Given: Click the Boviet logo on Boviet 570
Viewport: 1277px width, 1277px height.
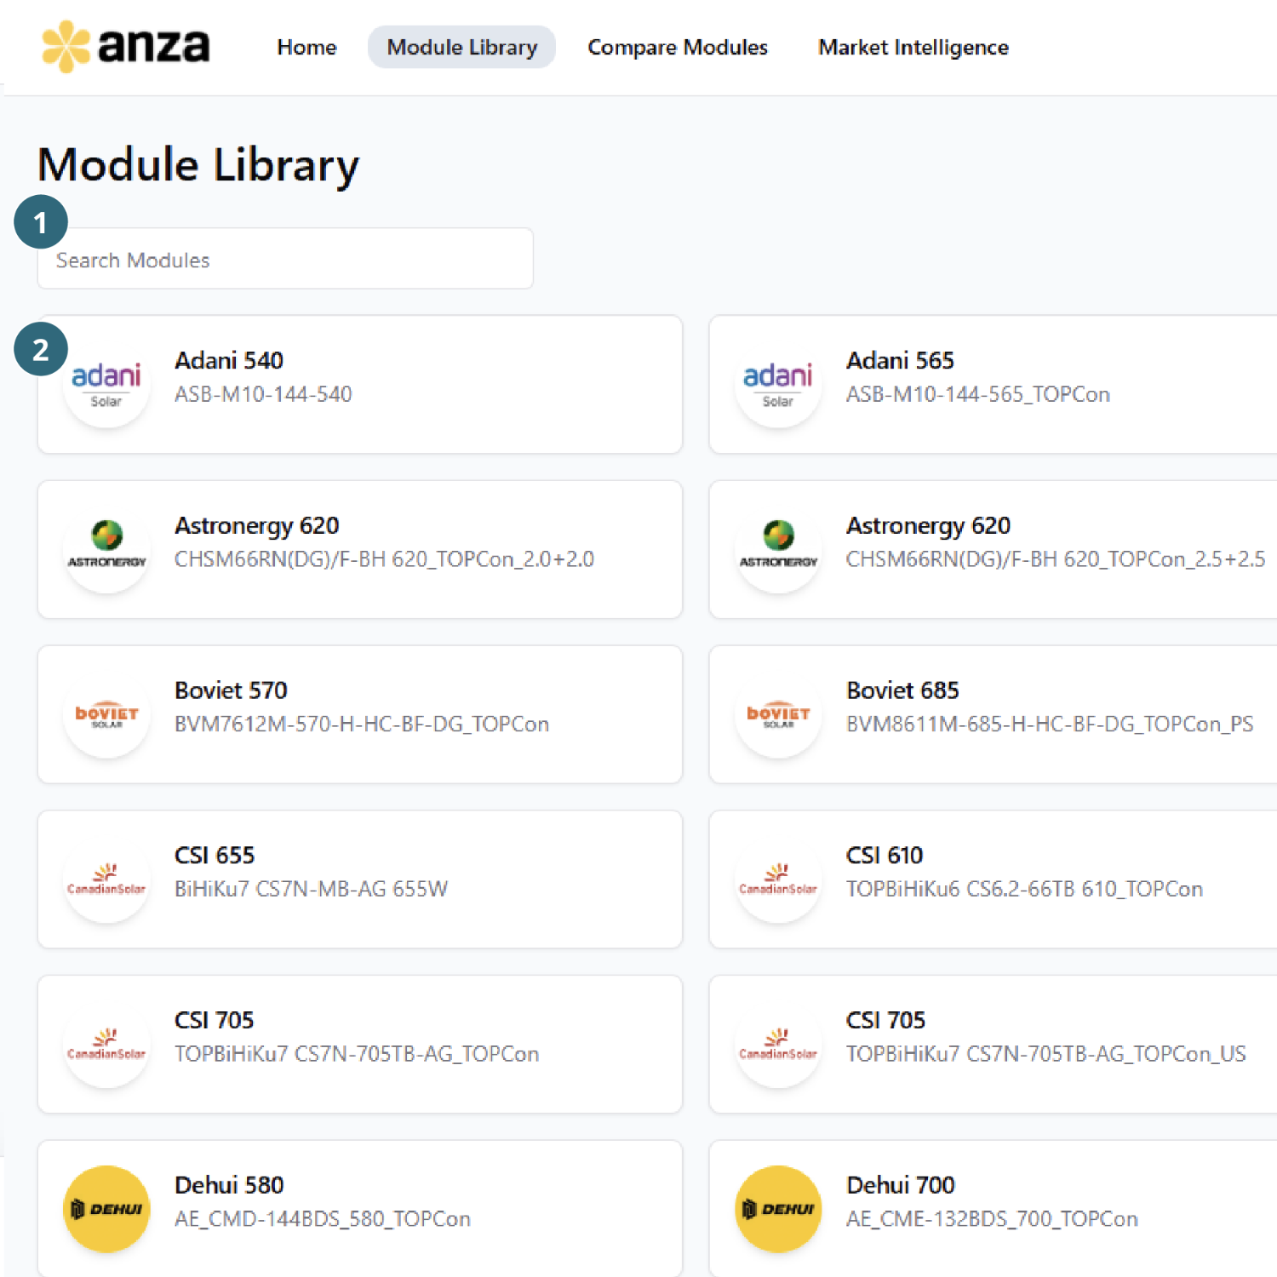Looking at the screenshot, I should 106,714.
